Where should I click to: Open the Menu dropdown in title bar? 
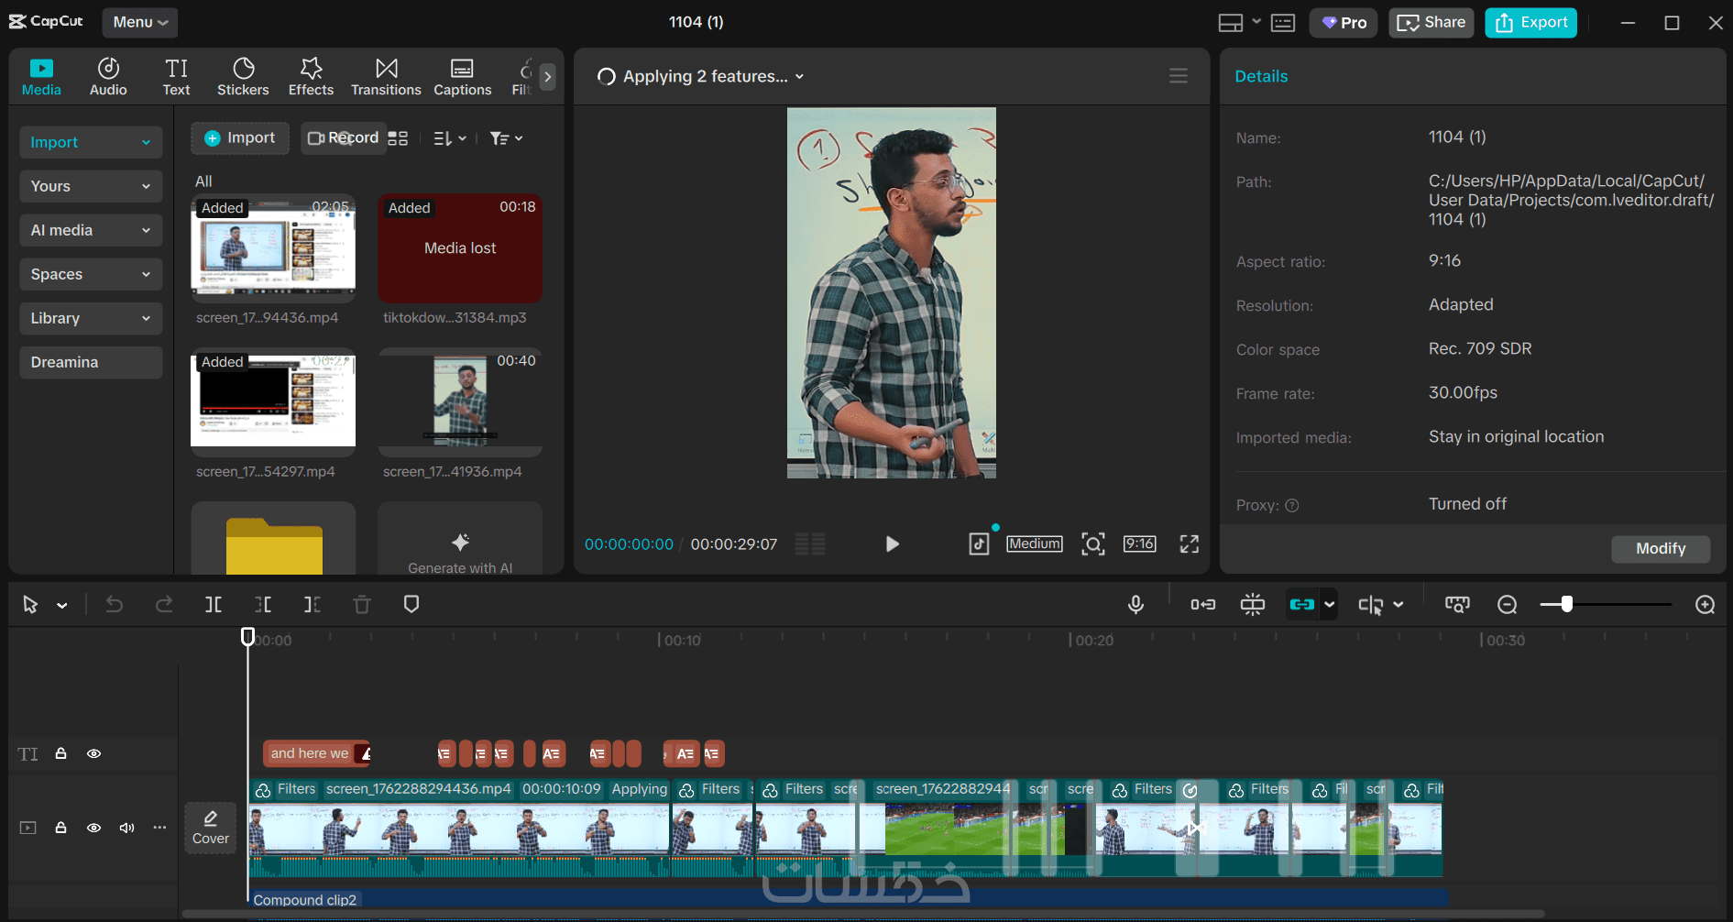(x=140, y=22)
